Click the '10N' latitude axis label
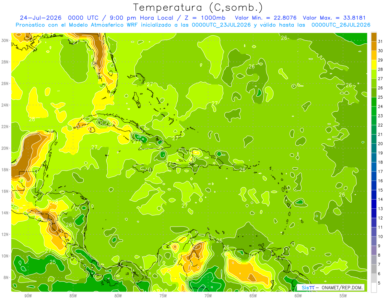 [5, 256]
